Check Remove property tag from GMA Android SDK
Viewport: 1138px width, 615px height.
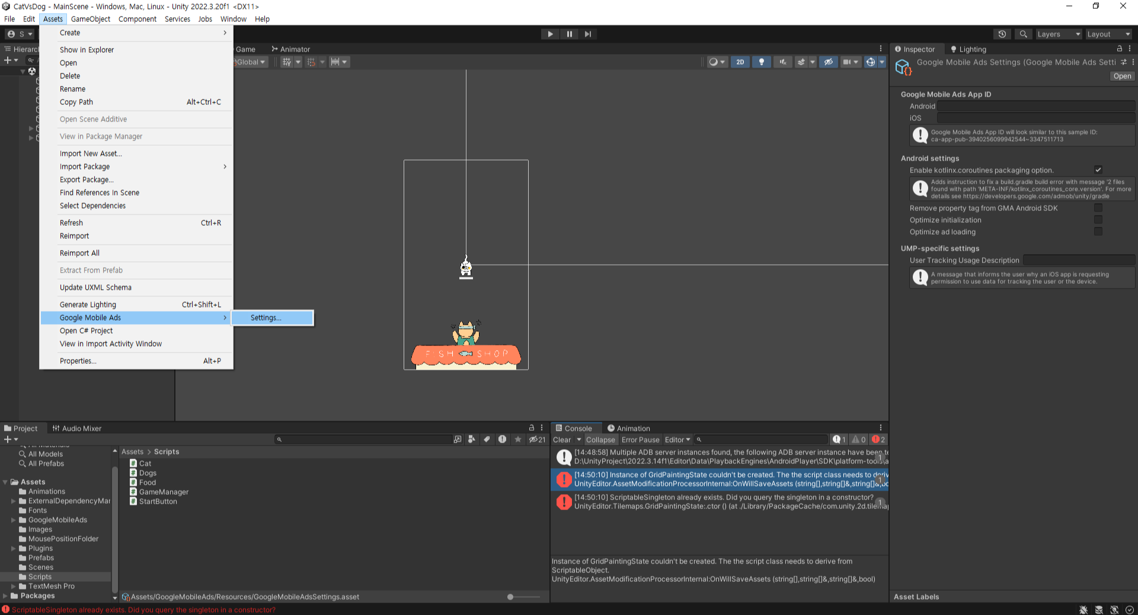pyautogui.click(x=1098, y=208)
